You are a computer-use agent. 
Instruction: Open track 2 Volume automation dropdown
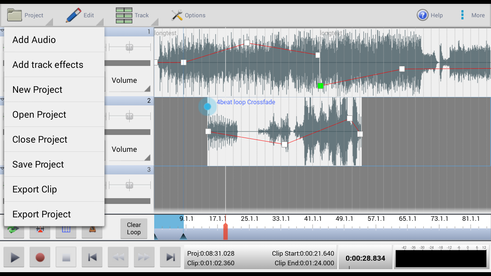tap(129, 151)
